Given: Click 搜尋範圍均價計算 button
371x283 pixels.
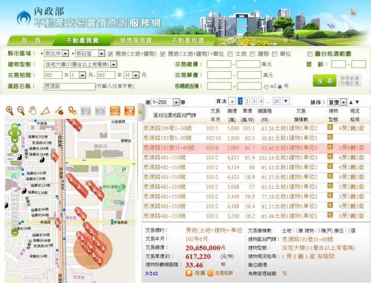Looking at the screenshot, I should (x=349, y=81).
